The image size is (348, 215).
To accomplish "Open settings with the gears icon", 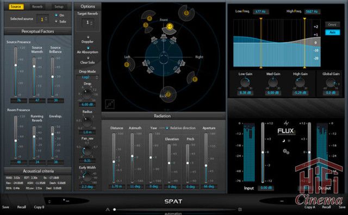I will coord(286,151).
